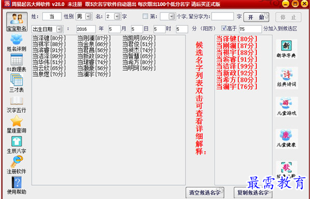Select 当刚澜[87分] in the results list
The width and height of the screenshot is (310, 199).
94,38
